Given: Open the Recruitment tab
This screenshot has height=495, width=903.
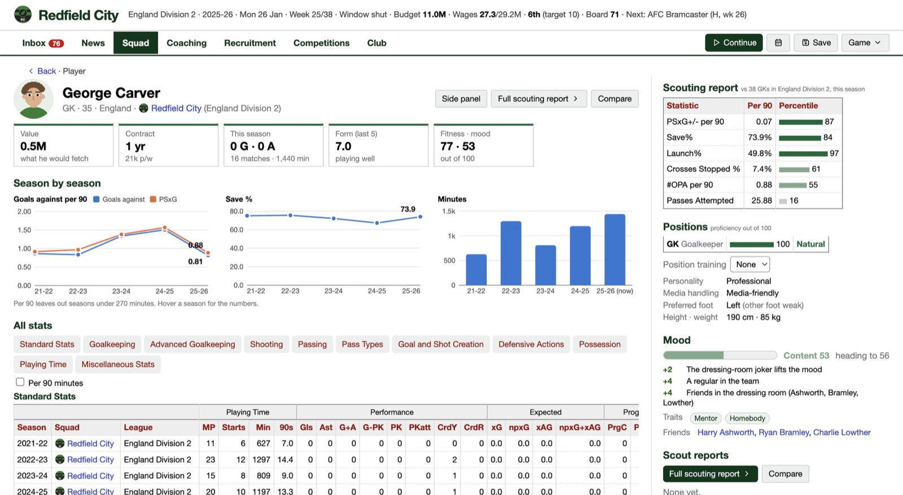Looking at the screenshot, I should (250, 43).
